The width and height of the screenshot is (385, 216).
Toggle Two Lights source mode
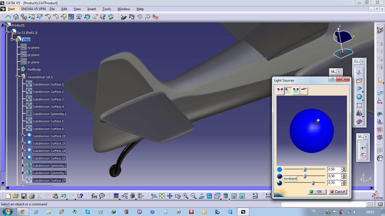click(296, 91)
